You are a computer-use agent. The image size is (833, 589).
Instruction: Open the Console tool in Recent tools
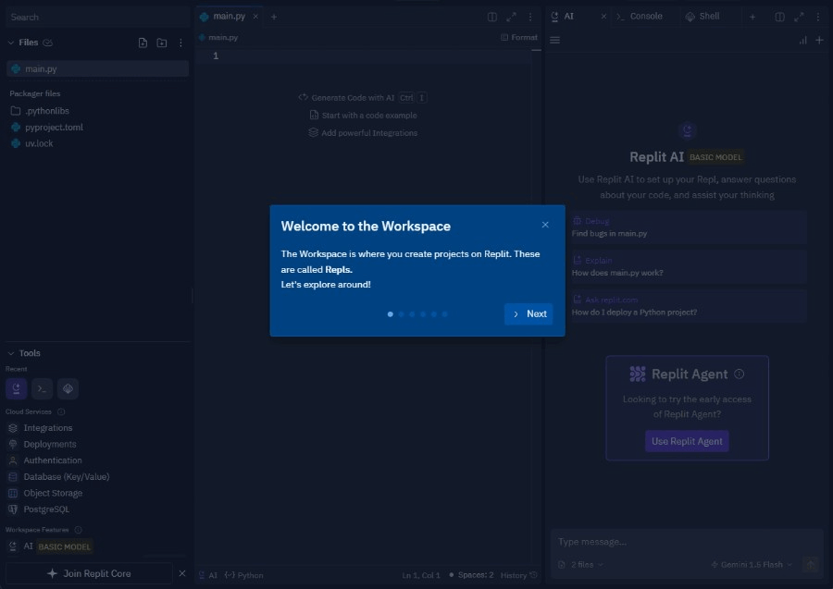(42, 388)
